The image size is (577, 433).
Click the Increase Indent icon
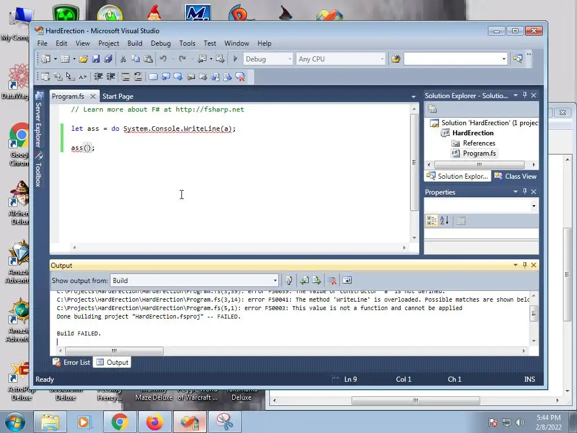[x=111, y=77]
